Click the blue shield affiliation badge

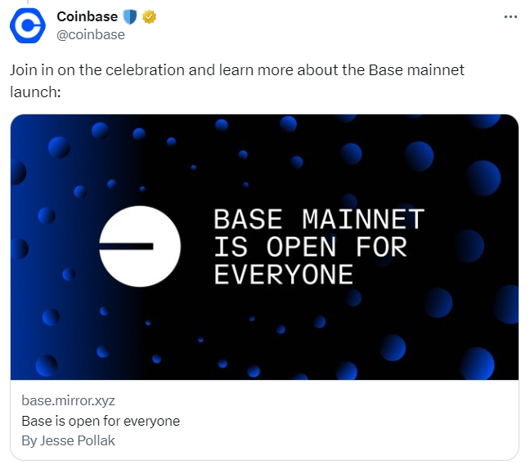[129, 16]
